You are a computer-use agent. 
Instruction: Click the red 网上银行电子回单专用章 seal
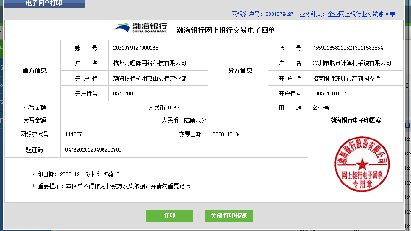362,164
